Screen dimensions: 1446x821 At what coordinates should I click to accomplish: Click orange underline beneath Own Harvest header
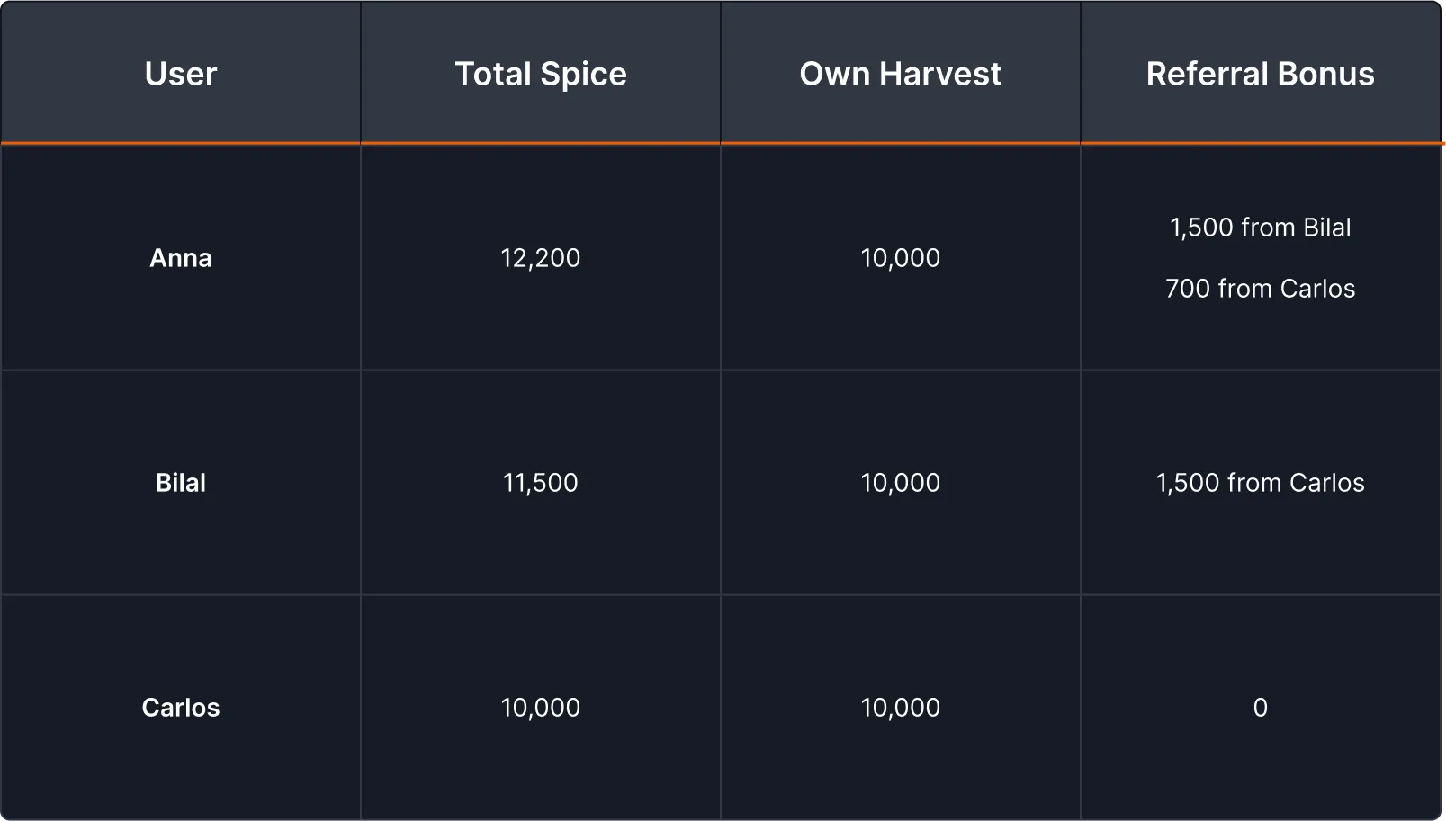(x=900, y=143)
